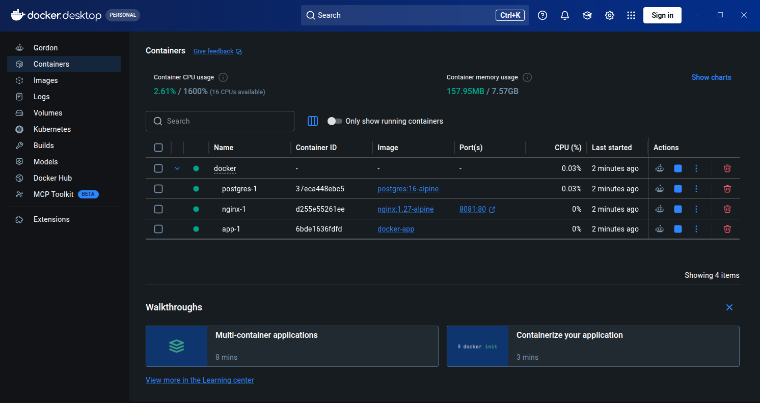Stop the docker compose stack
Screen dimensions: 760x403
click(x=678, y=168)
